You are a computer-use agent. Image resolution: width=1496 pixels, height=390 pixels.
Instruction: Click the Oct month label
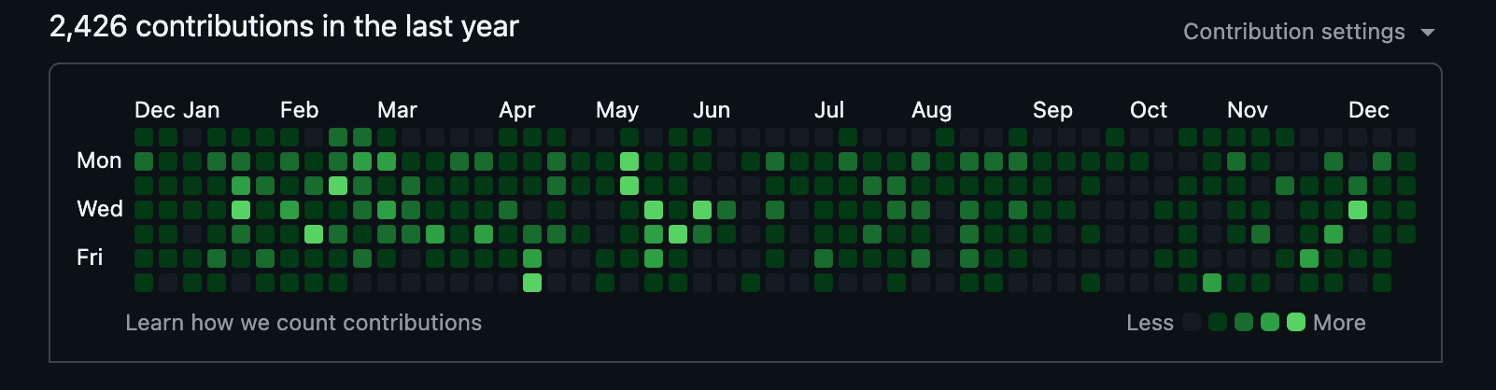pyautogui.click(x=1149, y=110)
